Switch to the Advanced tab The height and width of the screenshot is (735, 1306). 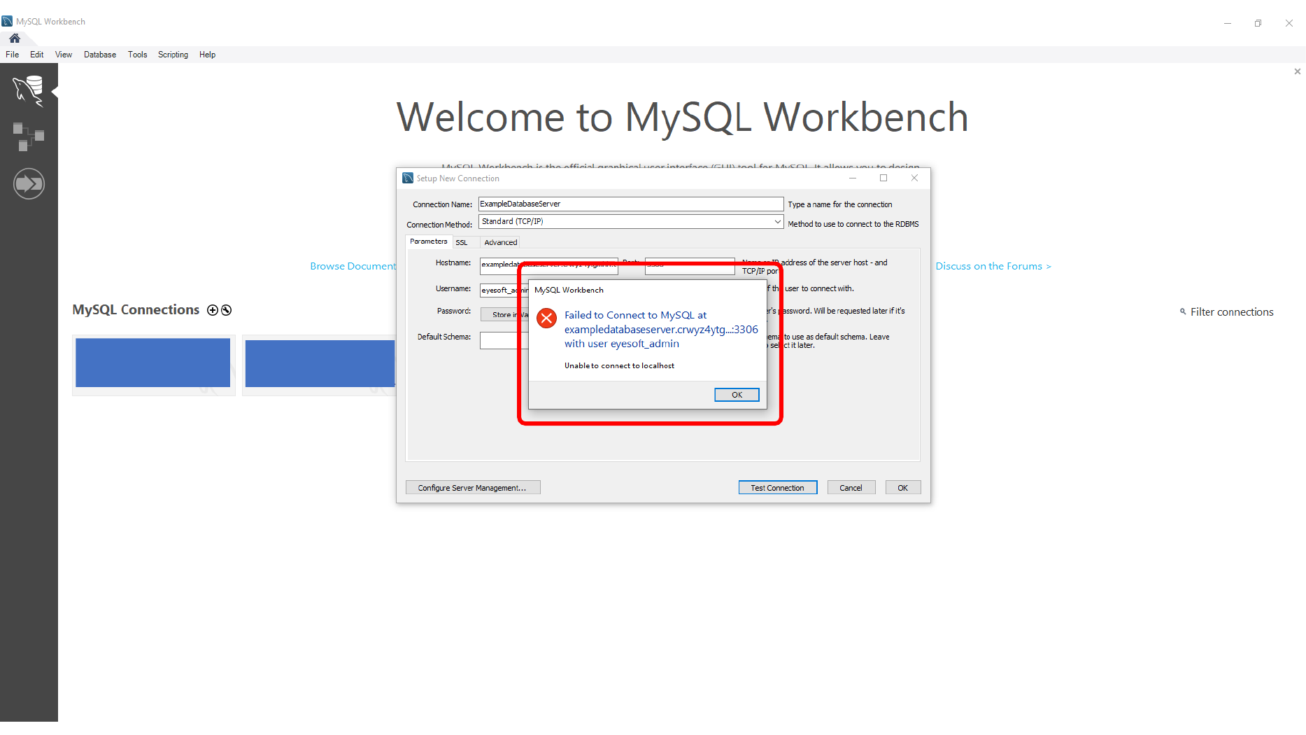pos(501,242)
